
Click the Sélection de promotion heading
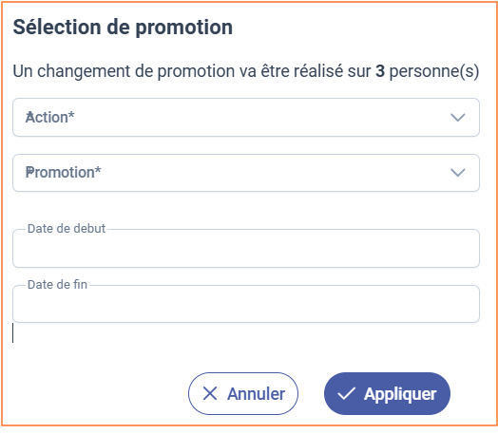pyautogui.click(x=123, y=28)
